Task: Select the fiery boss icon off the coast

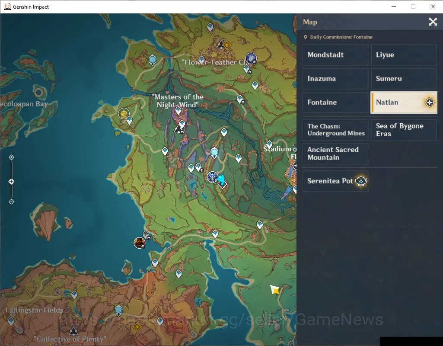Action: pyautogui.click(x=140, y=243)
